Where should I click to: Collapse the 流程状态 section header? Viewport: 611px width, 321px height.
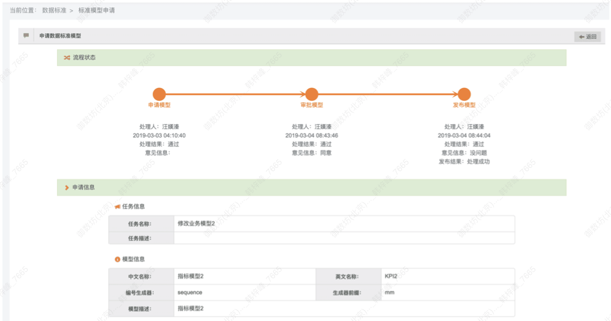coord(311,57)
